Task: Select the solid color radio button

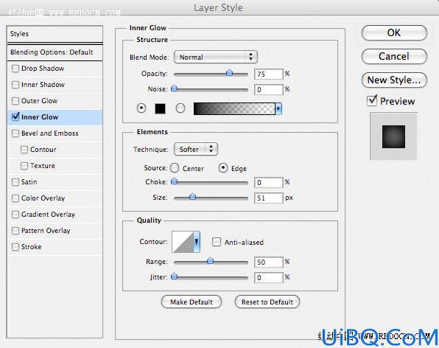Action: (141, 108)
